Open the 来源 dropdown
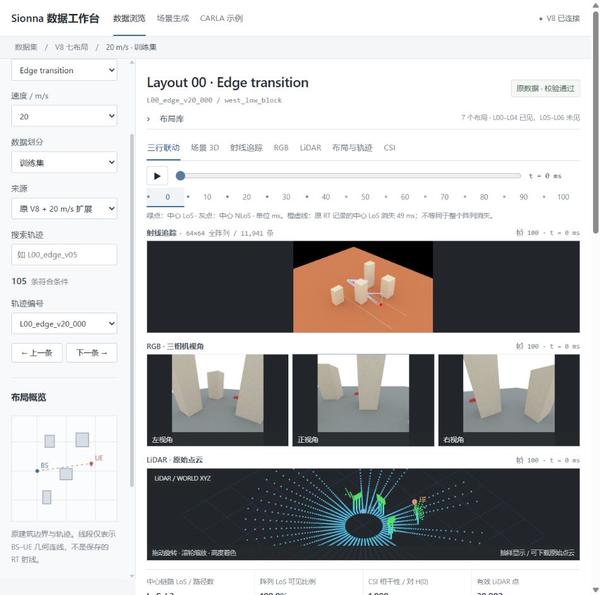 click(64, 208)
